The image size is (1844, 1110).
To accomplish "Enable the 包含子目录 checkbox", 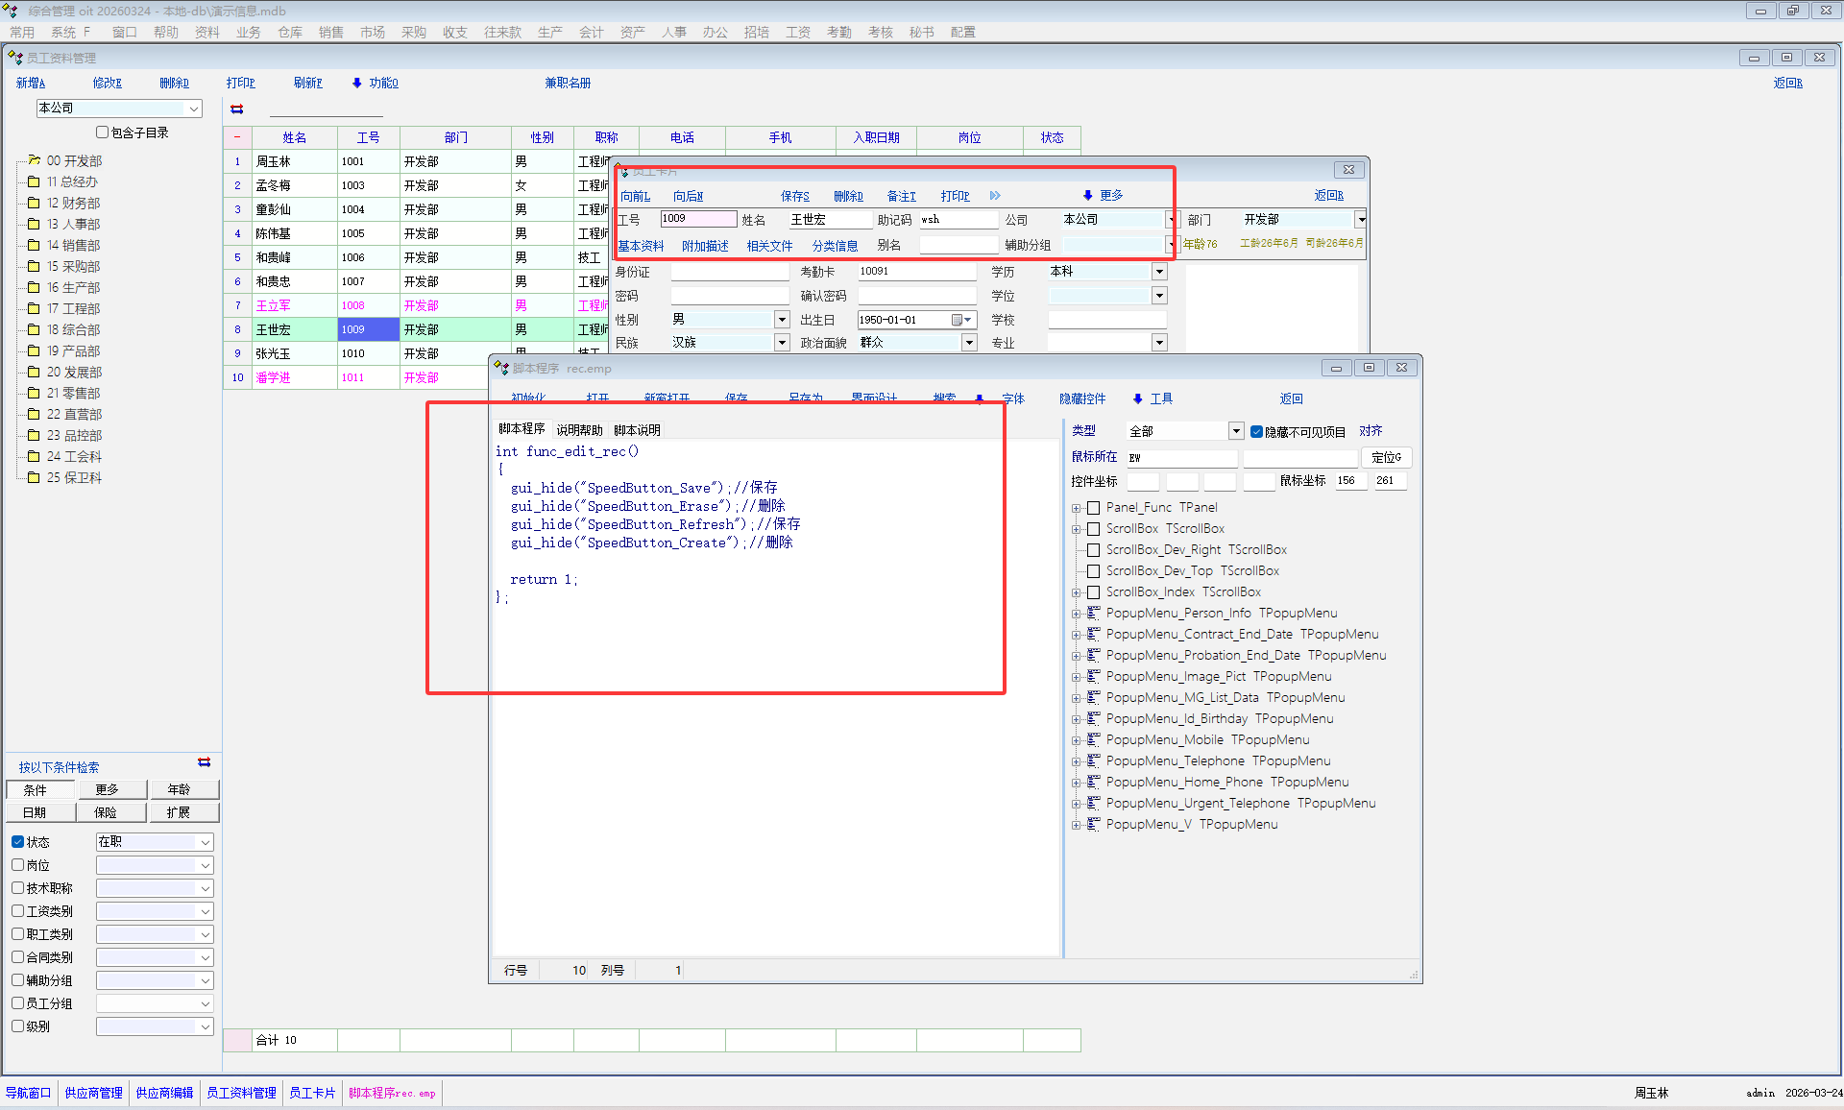I will (x=103, y=133).
